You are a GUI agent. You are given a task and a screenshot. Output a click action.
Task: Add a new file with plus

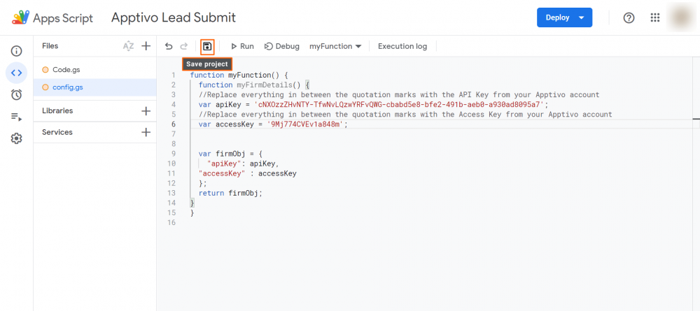[146, 46]
